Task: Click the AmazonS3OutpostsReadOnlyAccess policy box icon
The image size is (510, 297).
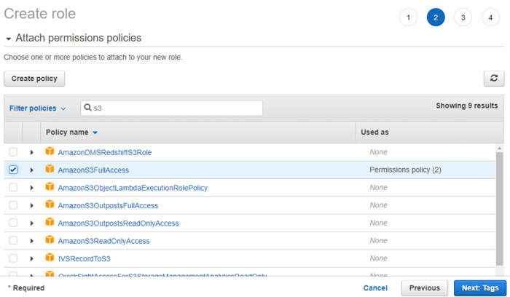Action: [50, 222]
